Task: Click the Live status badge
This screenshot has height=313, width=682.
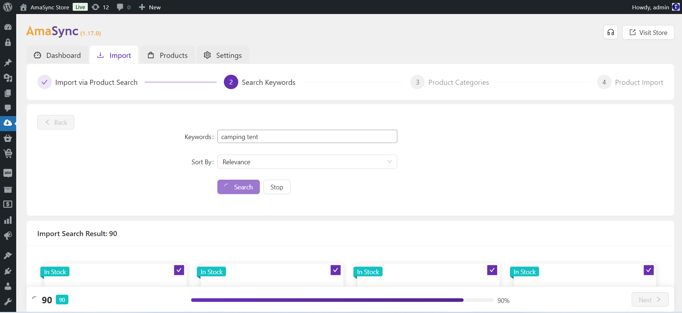Action: coord(80,7)
